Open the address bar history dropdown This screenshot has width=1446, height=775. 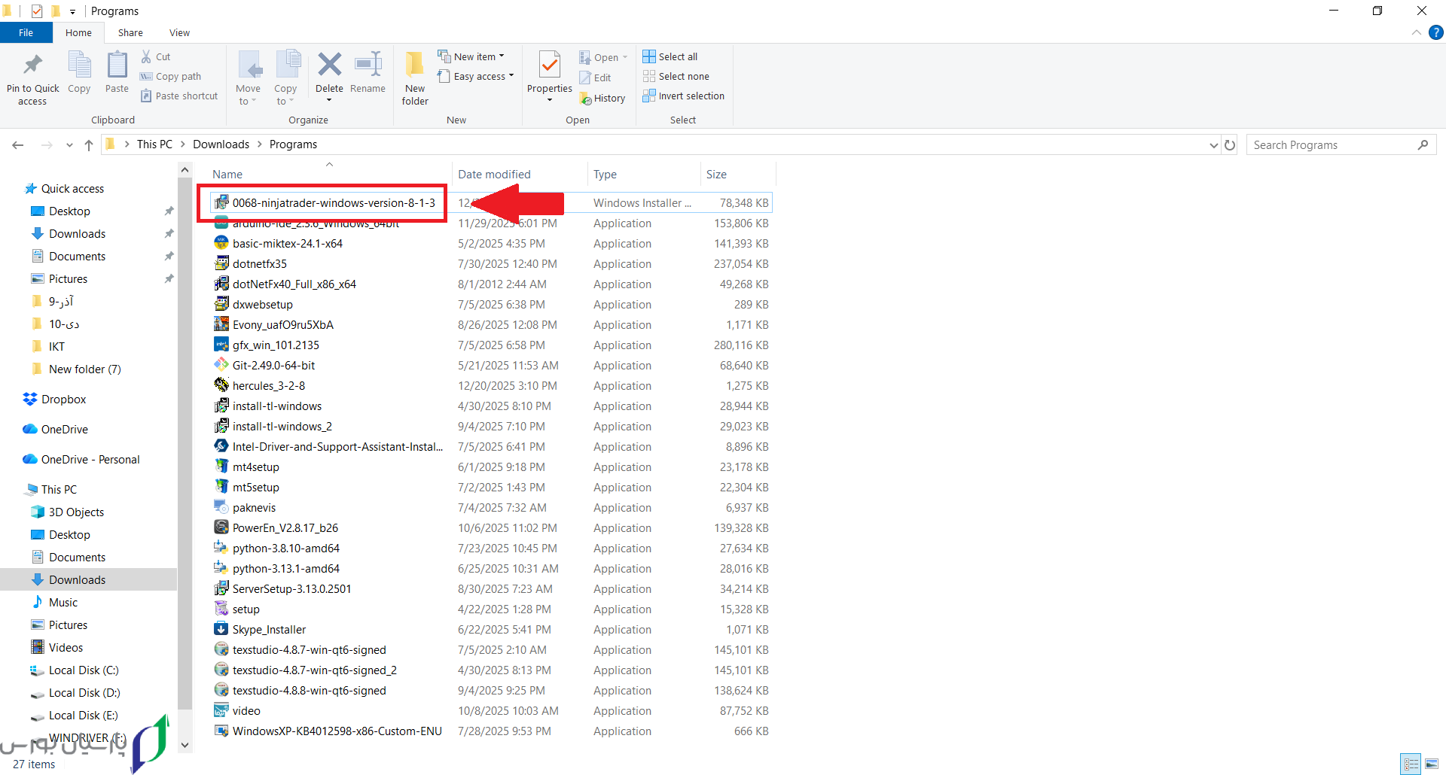(1213, 144)
